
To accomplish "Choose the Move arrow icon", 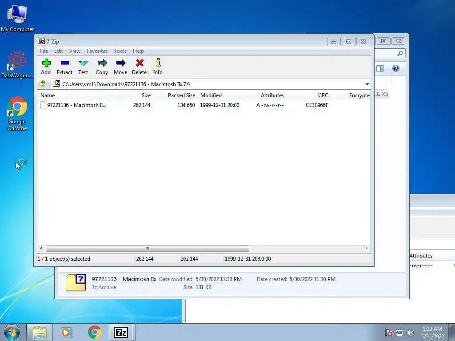I will pos(120,63).
